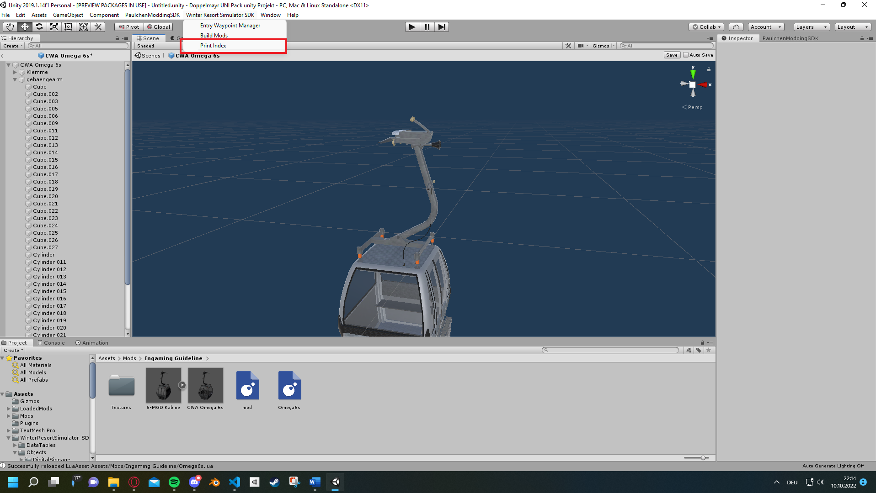Image resolution: width=876 pixels, height=493 pixels.
Task: Select the Rect Transform tool
Action: pos(69,27)
